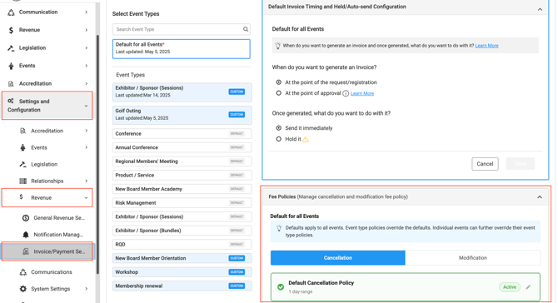Viewport: 558px width, 303px height.
Task: Collapse the Fee Policies panel
Action: click(x=540, y=197)
